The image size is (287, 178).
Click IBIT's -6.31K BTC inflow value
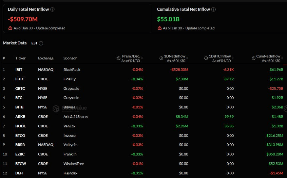pyautogui.click(x=228, y=70)
